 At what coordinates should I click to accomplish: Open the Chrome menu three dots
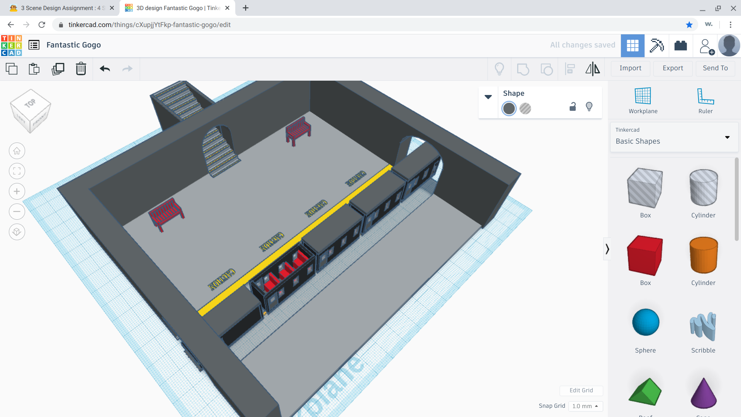click(x=731, y=25)
